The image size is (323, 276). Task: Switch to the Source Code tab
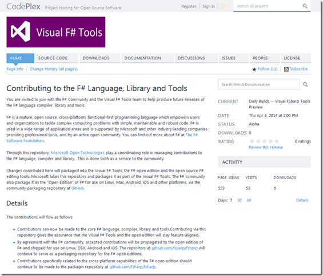(x=57, y=58)
